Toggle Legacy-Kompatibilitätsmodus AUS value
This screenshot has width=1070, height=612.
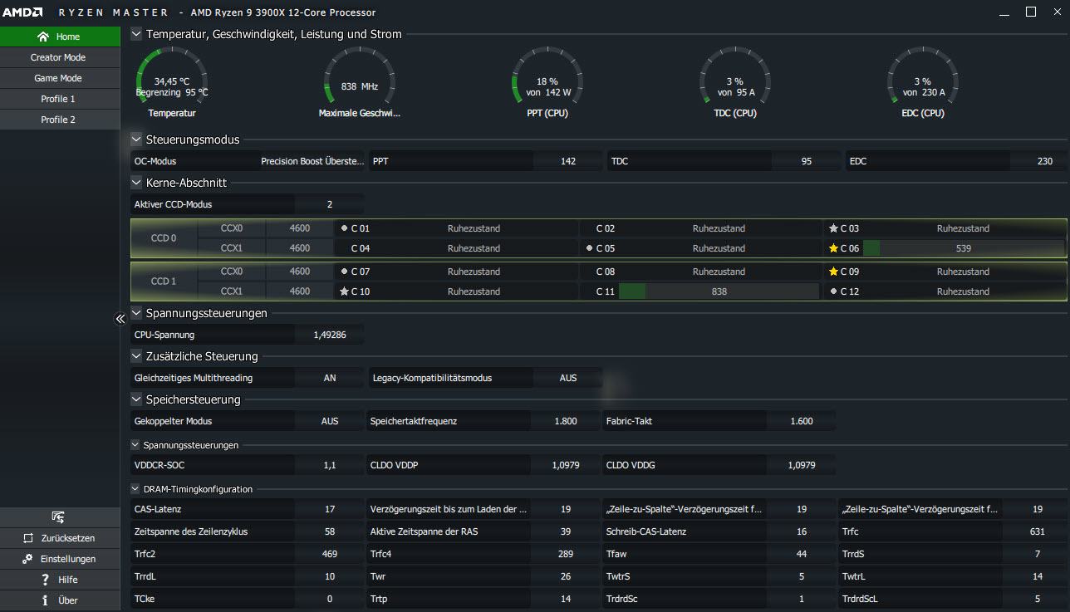[568, 378]
